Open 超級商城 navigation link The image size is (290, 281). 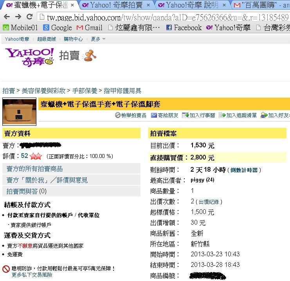click(x=47, y=39)
